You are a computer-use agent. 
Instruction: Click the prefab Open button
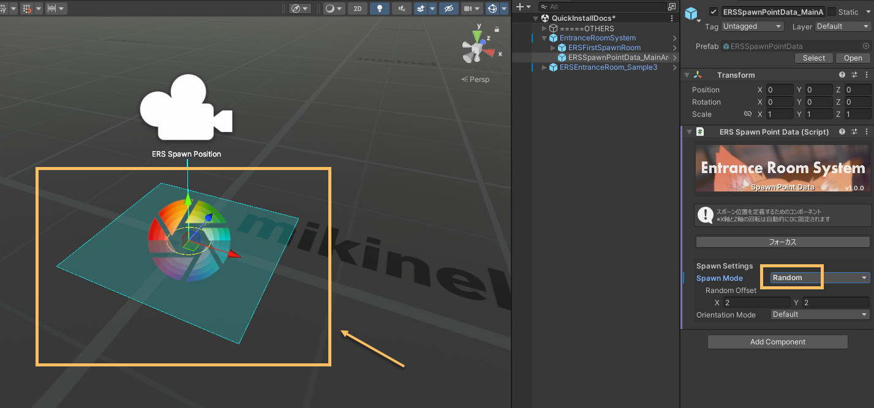pos(853,58)
